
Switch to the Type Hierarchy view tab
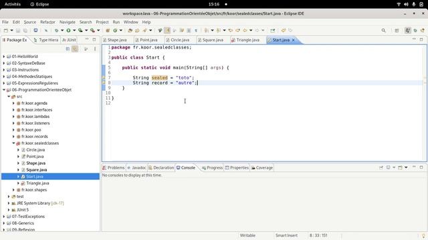(46, 40)
